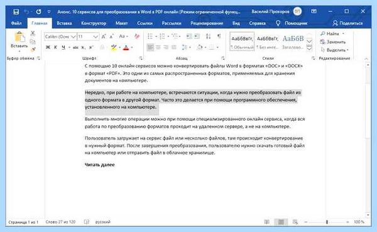The image size is (377, 232).
Task: Zoom in with the plus button
Action: [x=347, y=222]
